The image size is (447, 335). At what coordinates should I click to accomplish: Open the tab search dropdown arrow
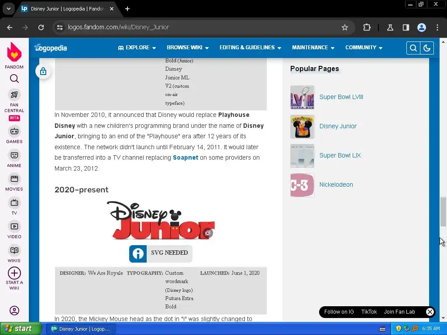9,9
